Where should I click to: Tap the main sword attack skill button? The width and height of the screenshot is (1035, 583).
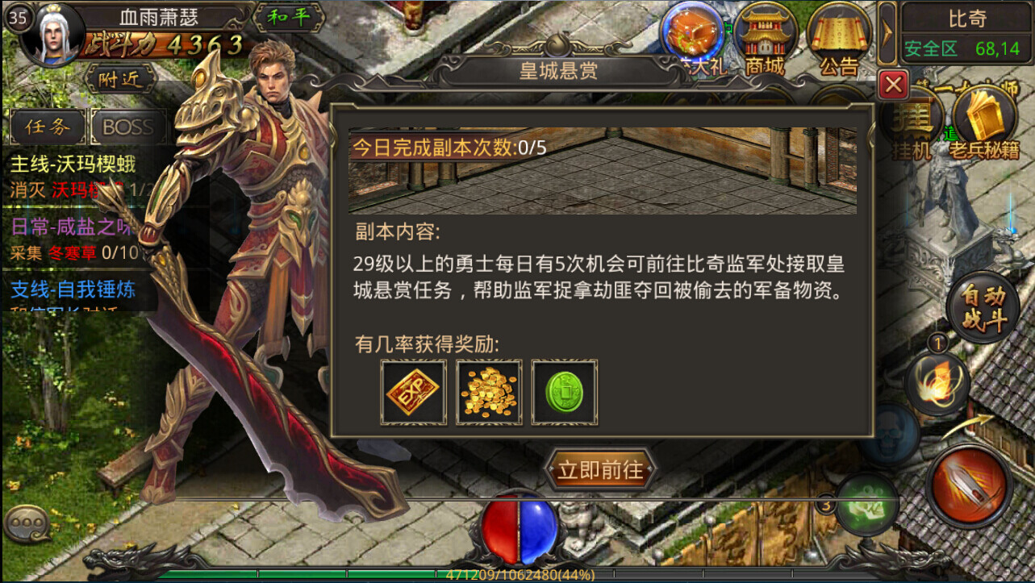point(969,486)
